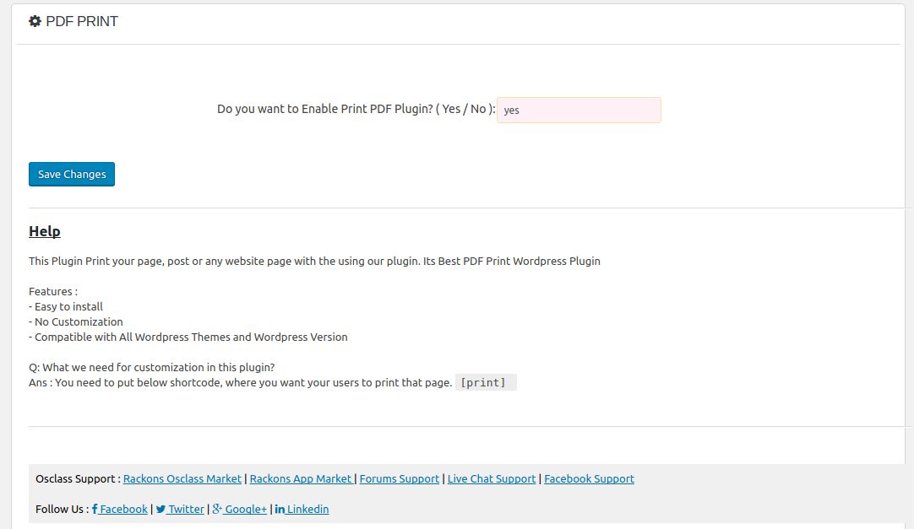
Task: Open the Facebook Support link
Action: pyautogui.click(x=589, y=479)
